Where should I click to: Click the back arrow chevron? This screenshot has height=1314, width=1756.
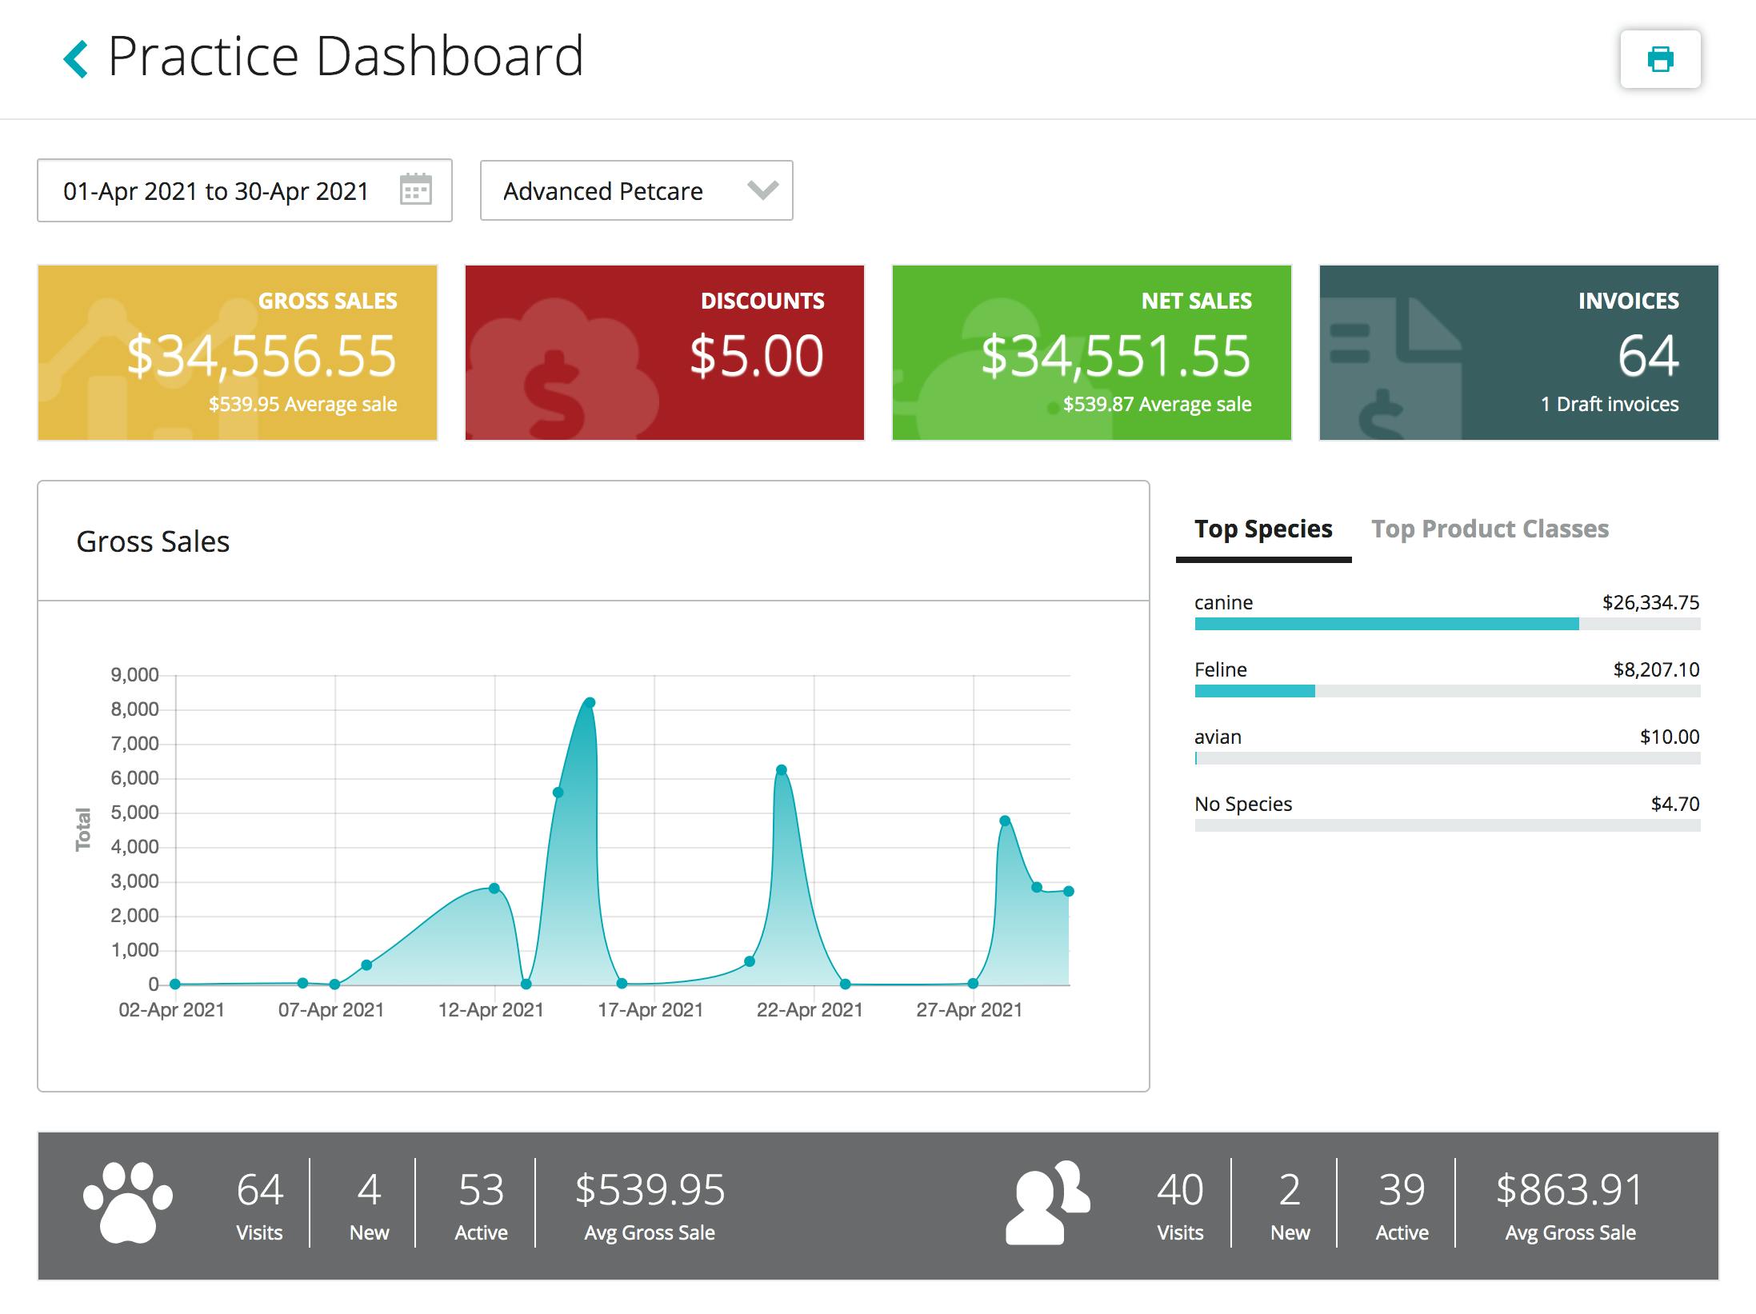coord(76,58)
